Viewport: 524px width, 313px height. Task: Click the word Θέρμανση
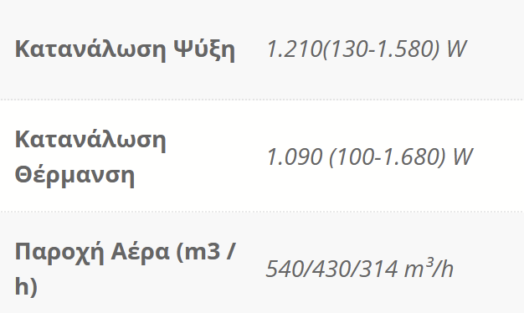pyautogui.click(x=74, y=174)
